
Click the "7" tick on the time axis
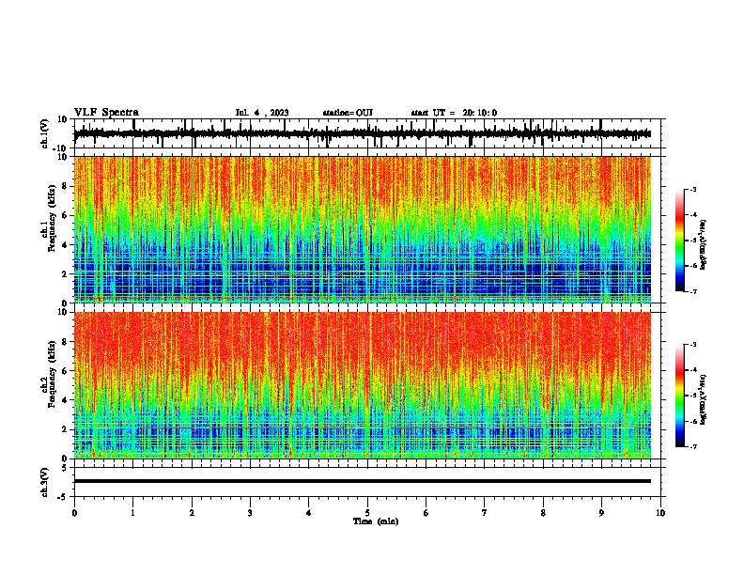click(x=485, y=513)
